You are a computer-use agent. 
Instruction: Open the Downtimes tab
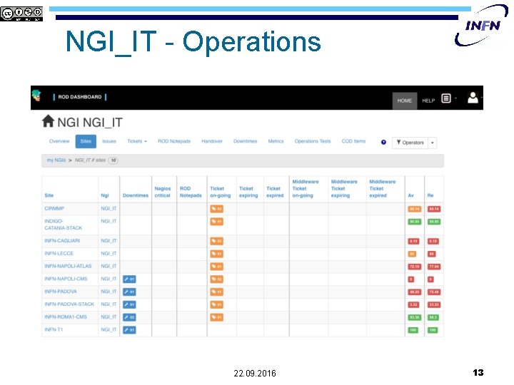coord(245,141)
